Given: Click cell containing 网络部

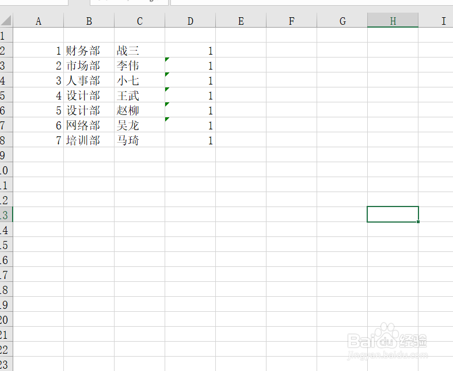Looking at the screenshot, I should tap(89, 125).
